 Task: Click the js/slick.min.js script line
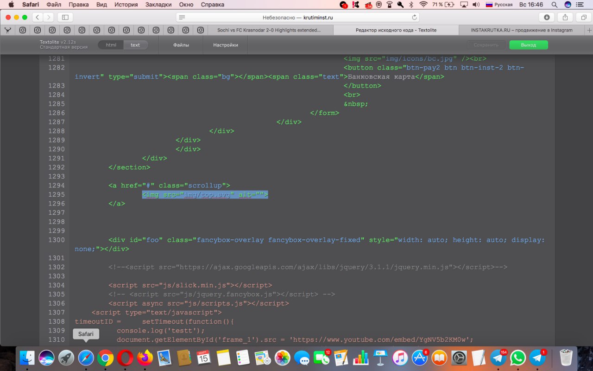(190, 285)
